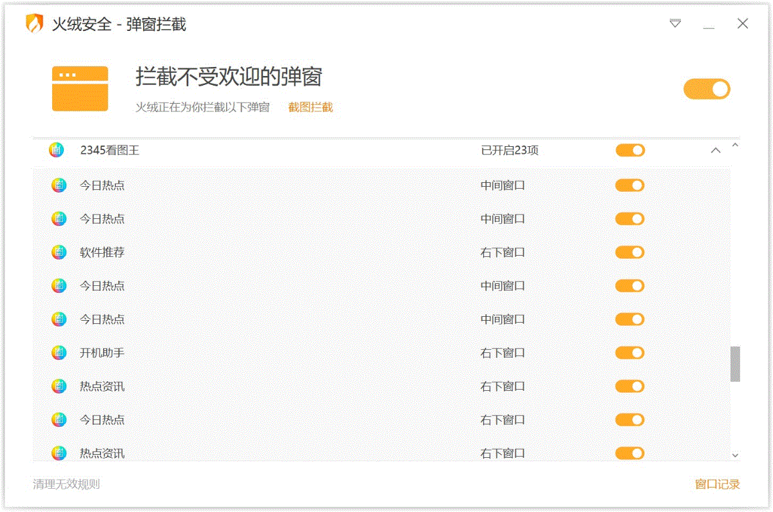Click 热点资讯 icon just below 开机助手
The width and height of the screenshot is (773, 512).
tap(59, 386)
